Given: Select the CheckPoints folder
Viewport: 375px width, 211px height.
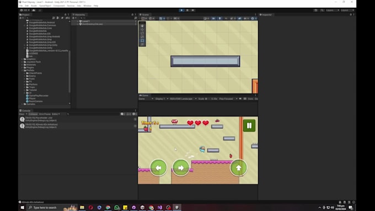Looking at the screenshot, I should coord(35,73).
